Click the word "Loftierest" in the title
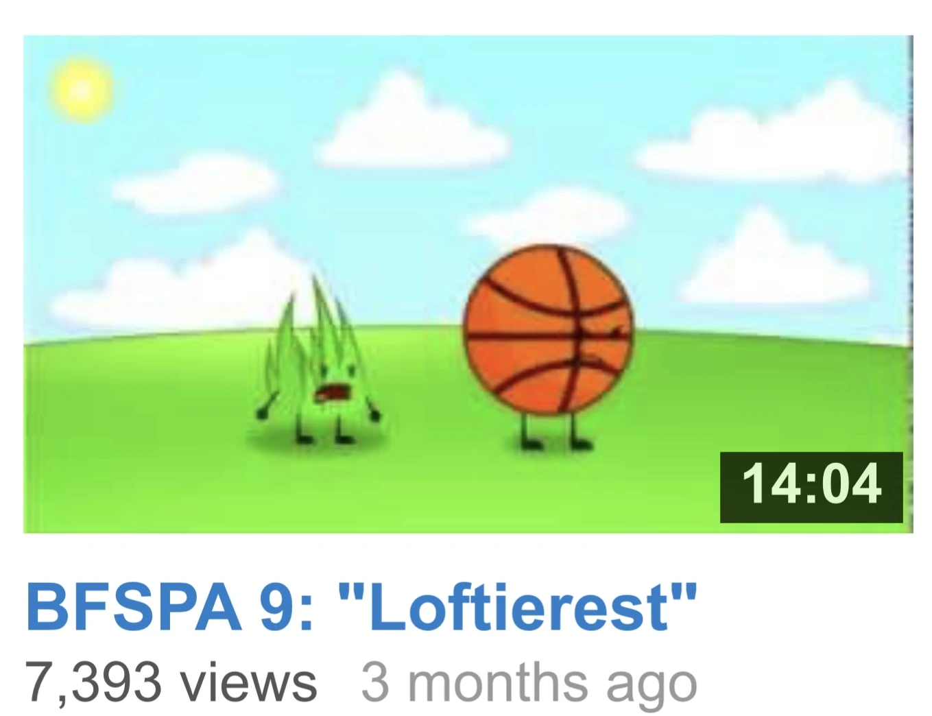 [x=519, y=607]
